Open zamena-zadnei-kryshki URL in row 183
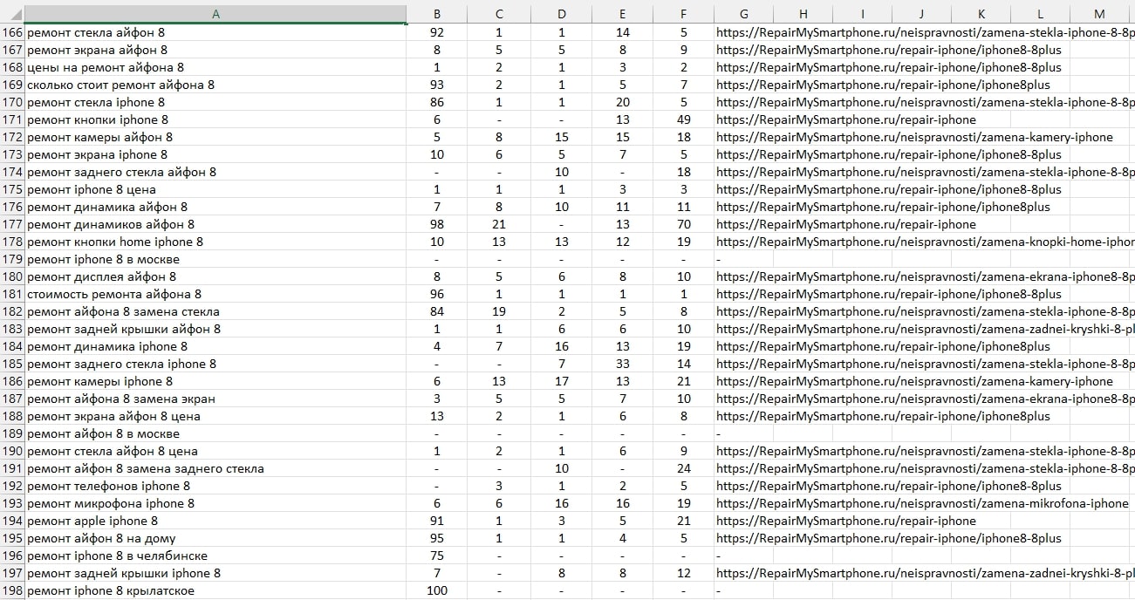Screen dimensions: 1135x600 coord(925,329)
